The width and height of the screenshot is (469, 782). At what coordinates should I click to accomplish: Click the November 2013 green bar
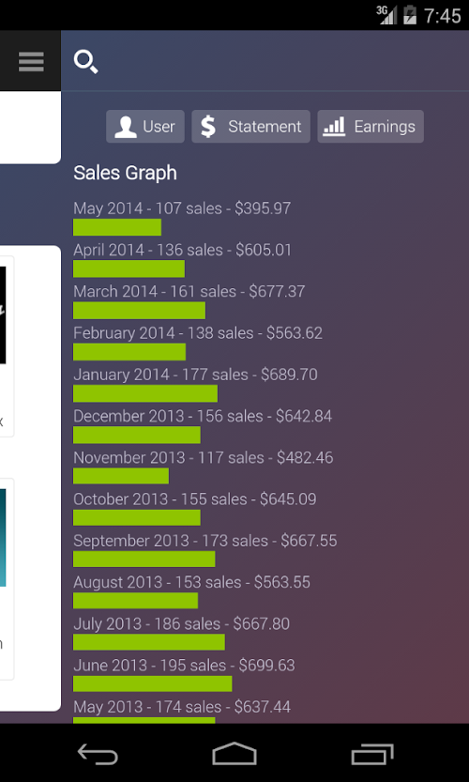(x=121, y=476)
